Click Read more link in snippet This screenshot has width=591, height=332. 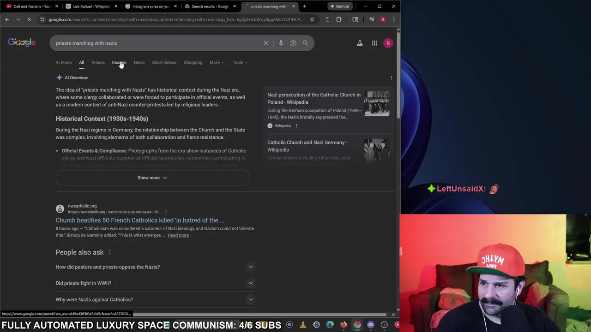[178, 235]
